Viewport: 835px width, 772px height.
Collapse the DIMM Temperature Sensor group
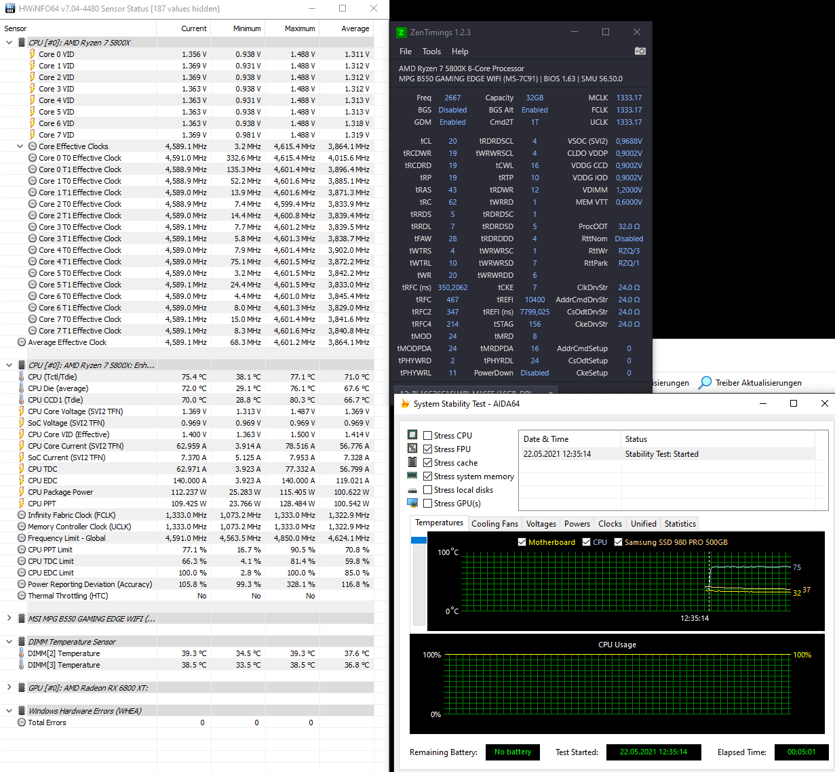(9, 642)
